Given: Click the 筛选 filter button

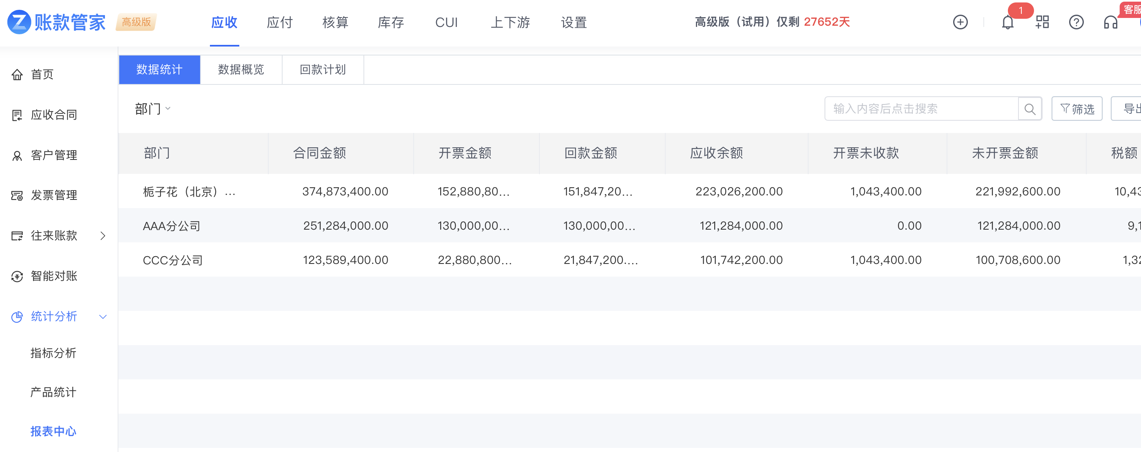Looking at the screenshot, I should click(1077, 109).
